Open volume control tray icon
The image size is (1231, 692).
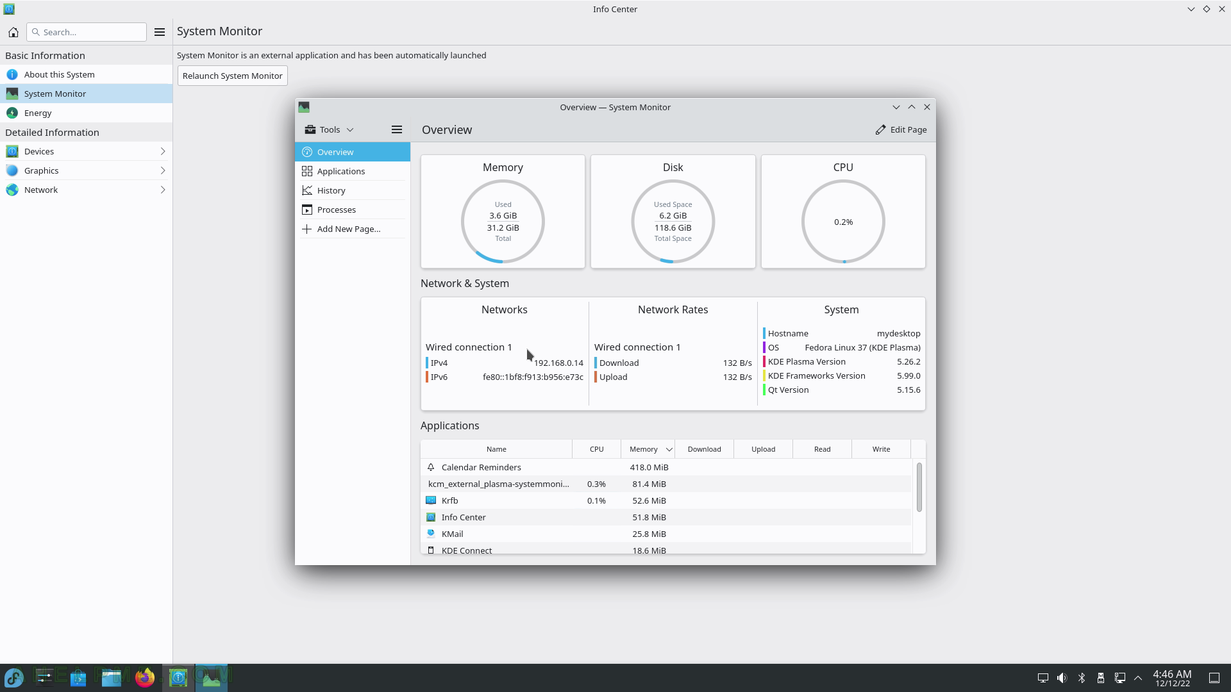coord(1062,678)
